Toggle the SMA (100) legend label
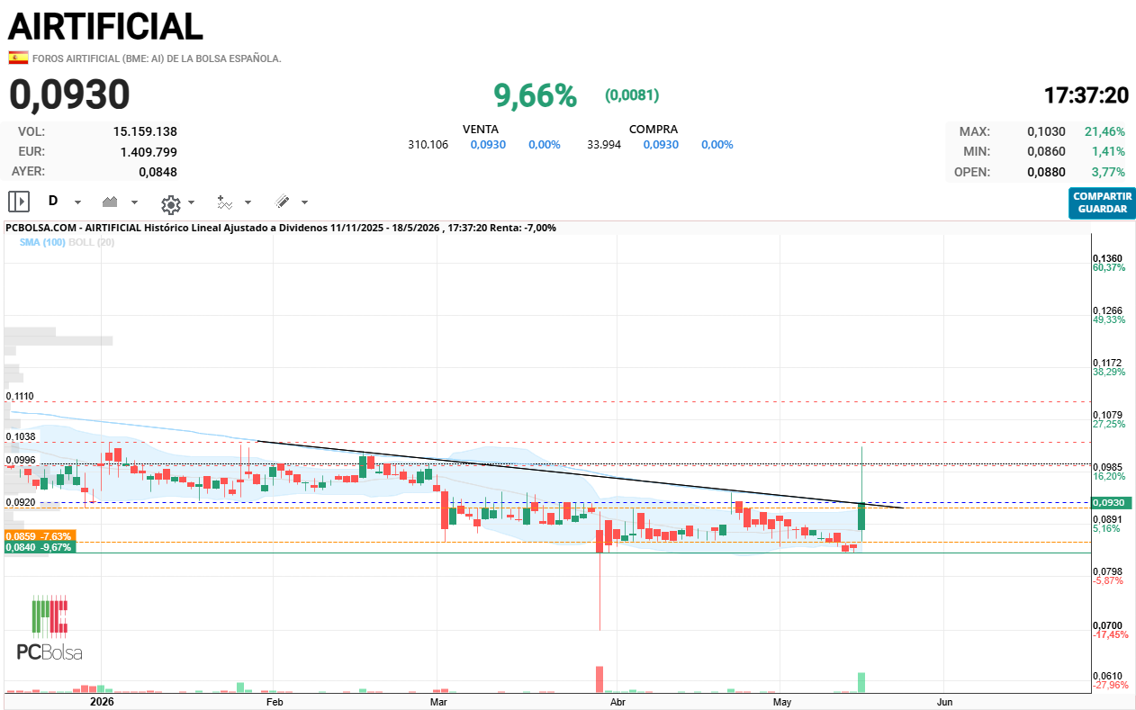1136x710 pixels. click(42, 242)
